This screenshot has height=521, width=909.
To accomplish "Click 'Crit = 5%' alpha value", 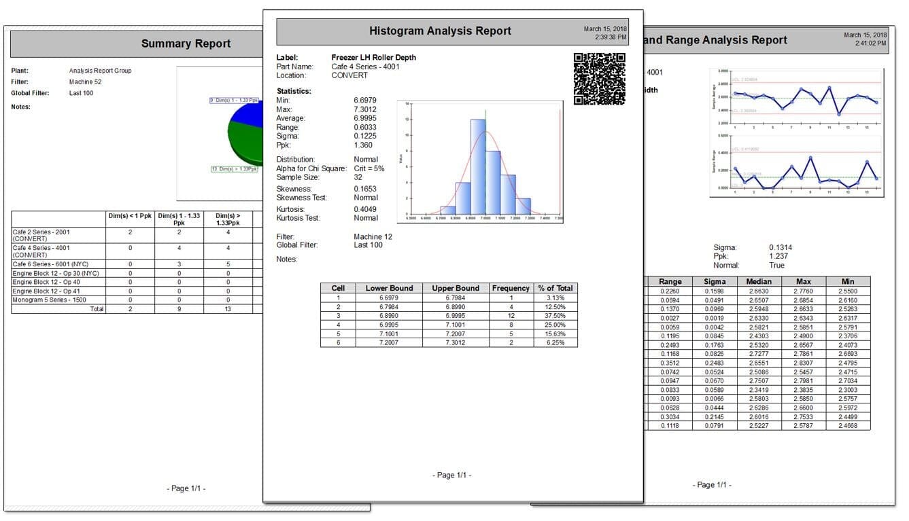I will pyautogui.click(x=369, y=168).
